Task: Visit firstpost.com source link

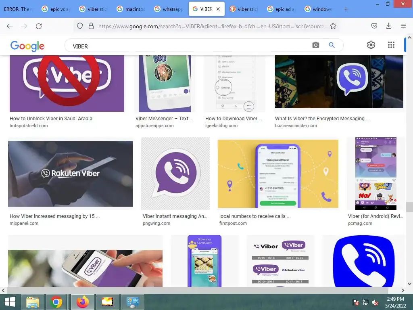Action: pos(233,223)
